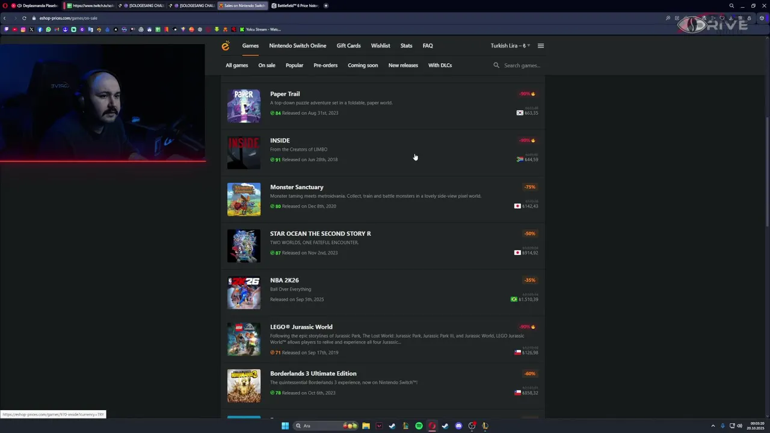770x433 pixels.
Task: Switch to the Deplasmanda Plasebo browser tab
Action: pos(35,5)
